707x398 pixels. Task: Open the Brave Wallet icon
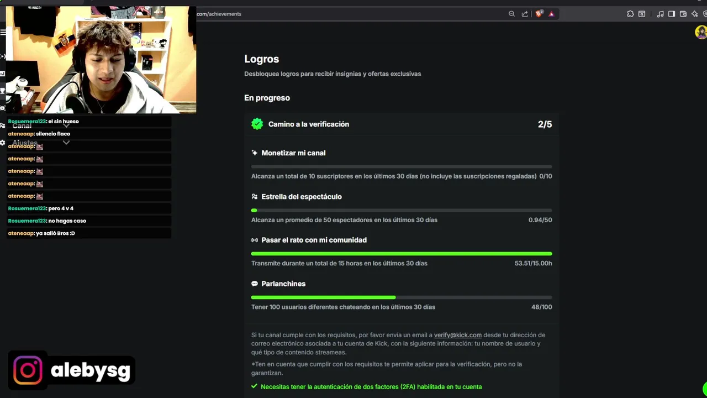point(683,14)
